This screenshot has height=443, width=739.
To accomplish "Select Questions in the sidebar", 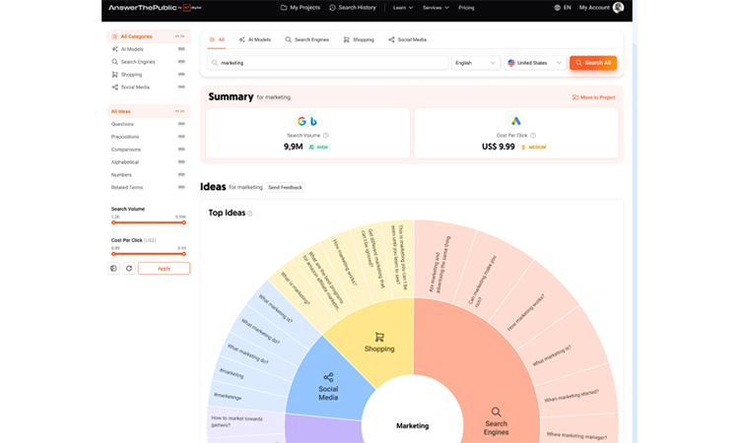I will click(x=123, y=124).
